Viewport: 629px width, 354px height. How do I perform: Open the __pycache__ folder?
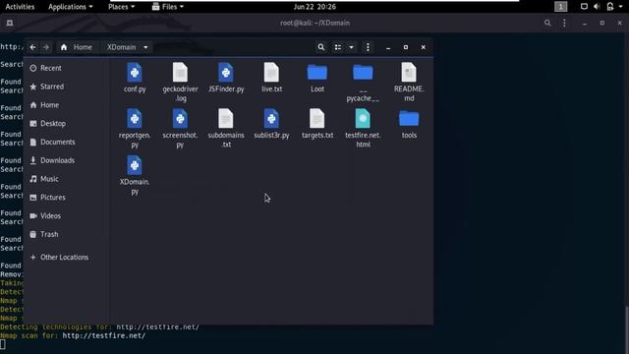pyautogui.click(x=363, y=83)
